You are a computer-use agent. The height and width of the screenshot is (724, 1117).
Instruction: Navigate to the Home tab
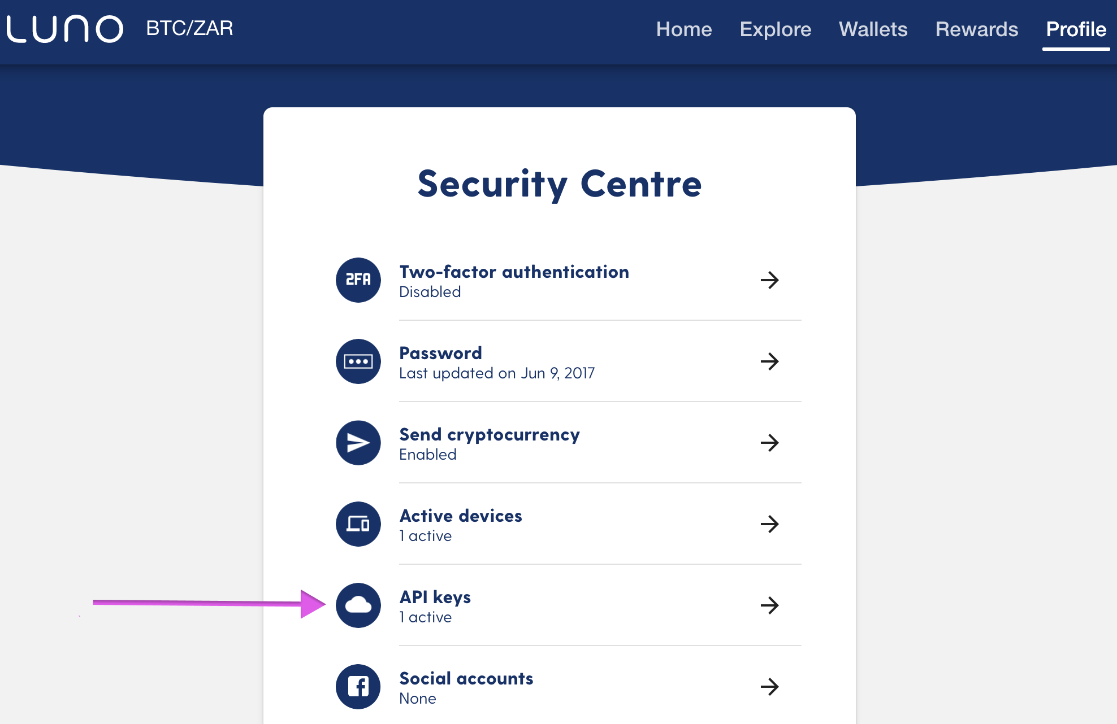pos(682,28)
